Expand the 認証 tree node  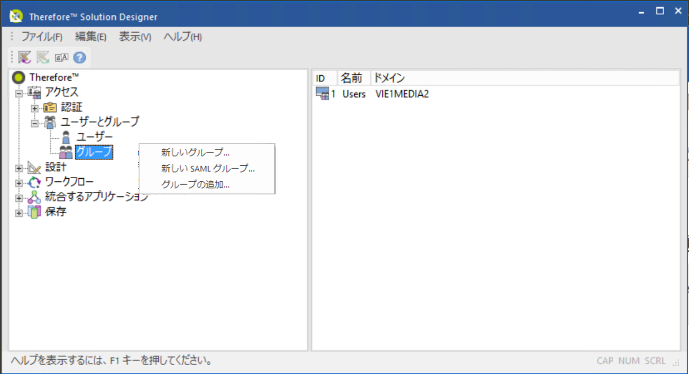[34, 108]
